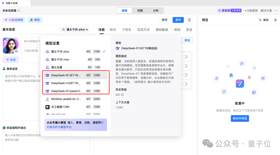Click the 保存并预览 button
This screenshot has height=155, width=280.
pyautogui.click(x=240, y=118)
